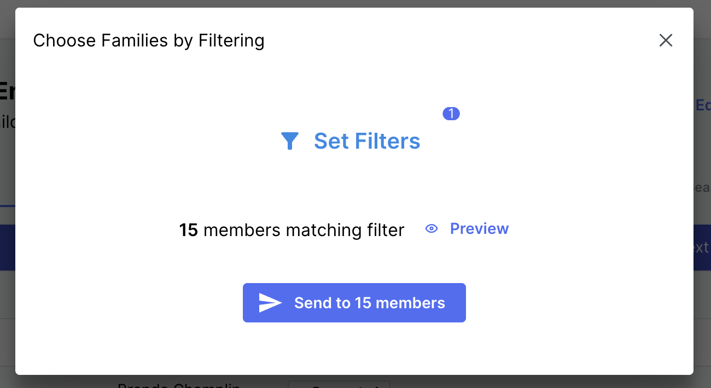Select Brenda Champlin's row below the dialog
The height and width of the screenshot is (388, 711).
point(179,385)
